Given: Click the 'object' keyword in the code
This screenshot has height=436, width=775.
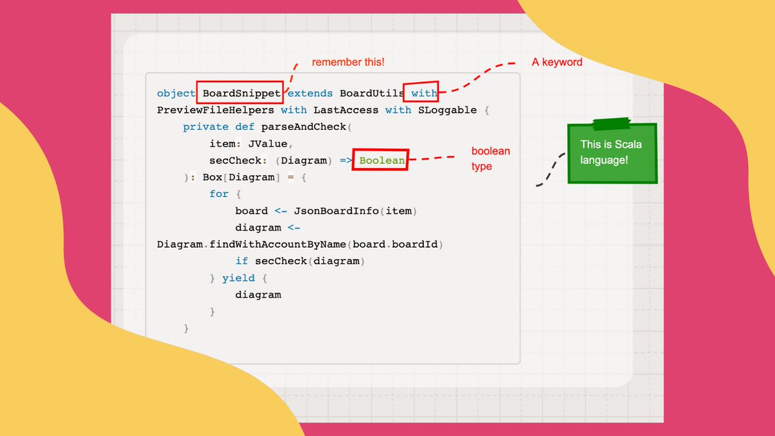Looking at the screenshot, I should point(176,93).
